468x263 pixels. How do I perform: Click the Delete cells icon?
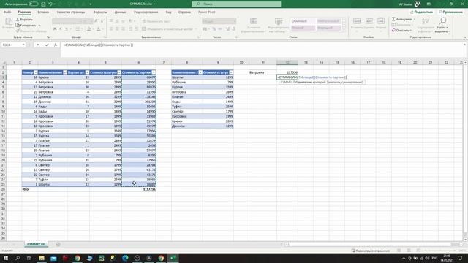click(369, 21)
